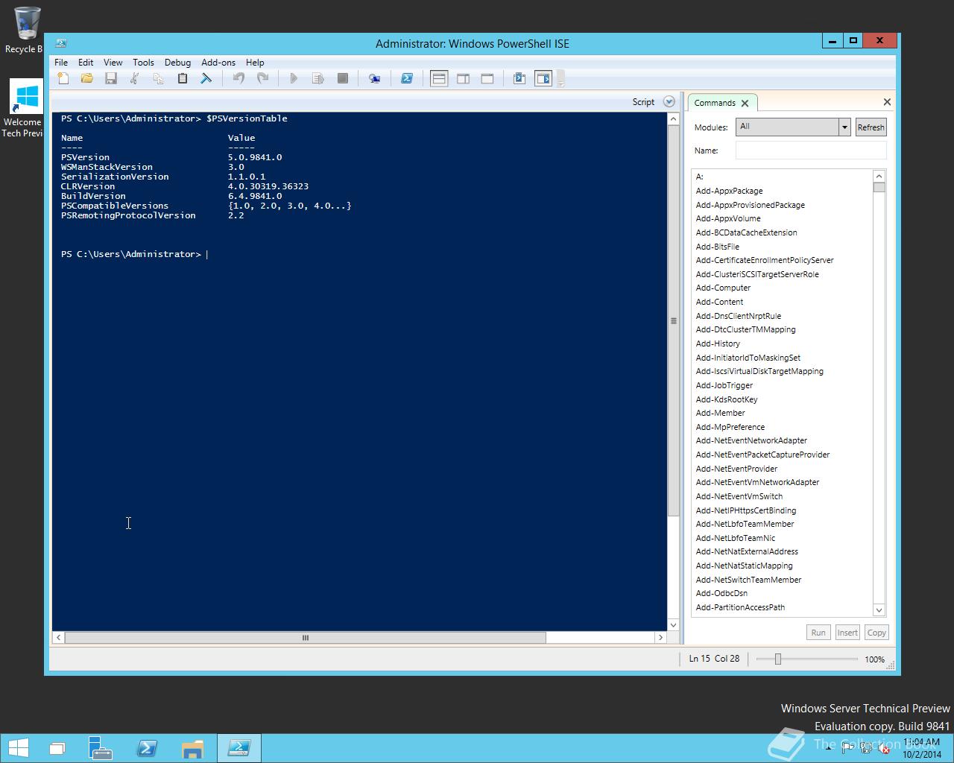This screenshot has height=763, width=954.
Task: Open the Add-ons menu
Action: (x=218, y=63)
